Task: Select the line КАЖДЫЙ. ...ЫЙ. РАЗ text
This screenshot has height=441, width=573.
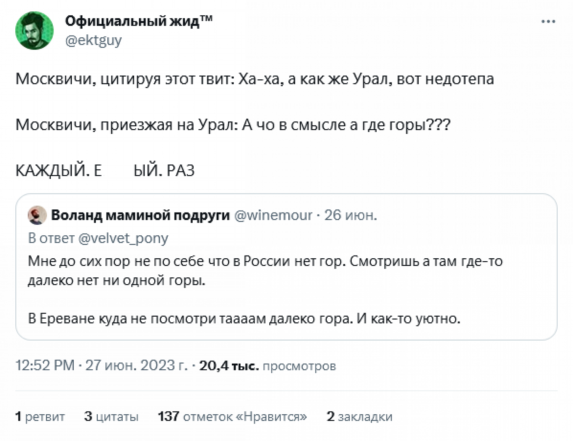Action: (105, 171)
